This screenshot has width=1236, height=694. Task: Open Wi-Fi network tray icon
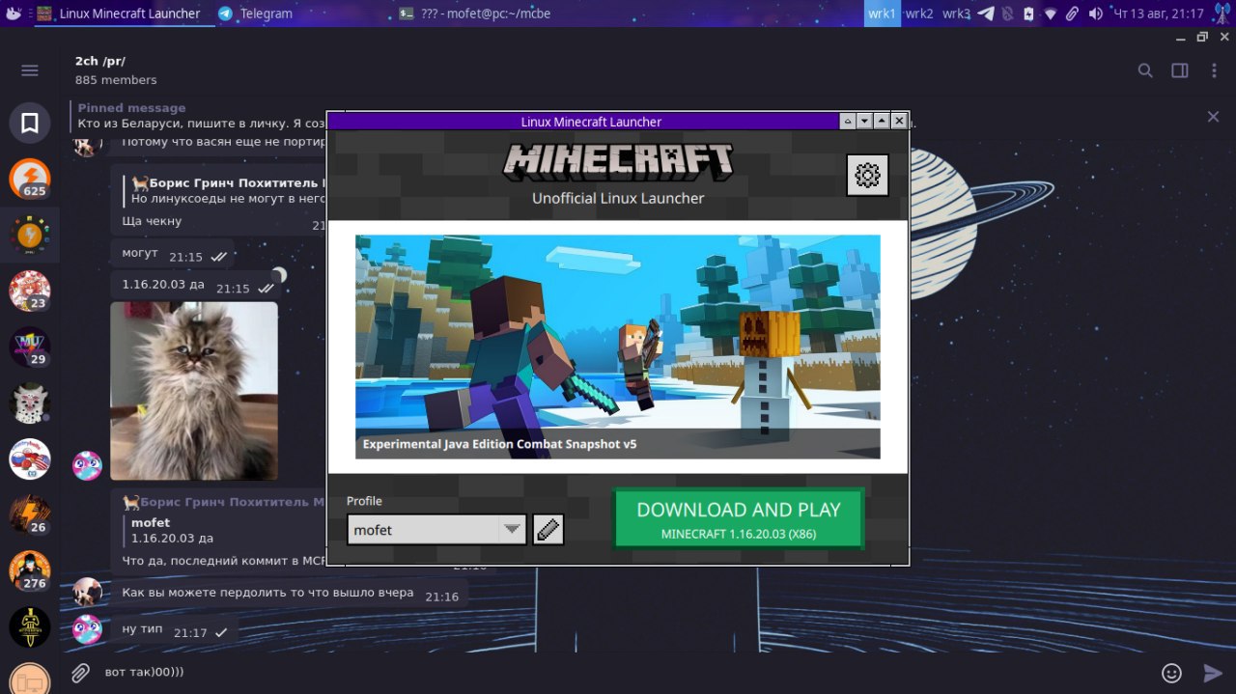click(1051, 14)
